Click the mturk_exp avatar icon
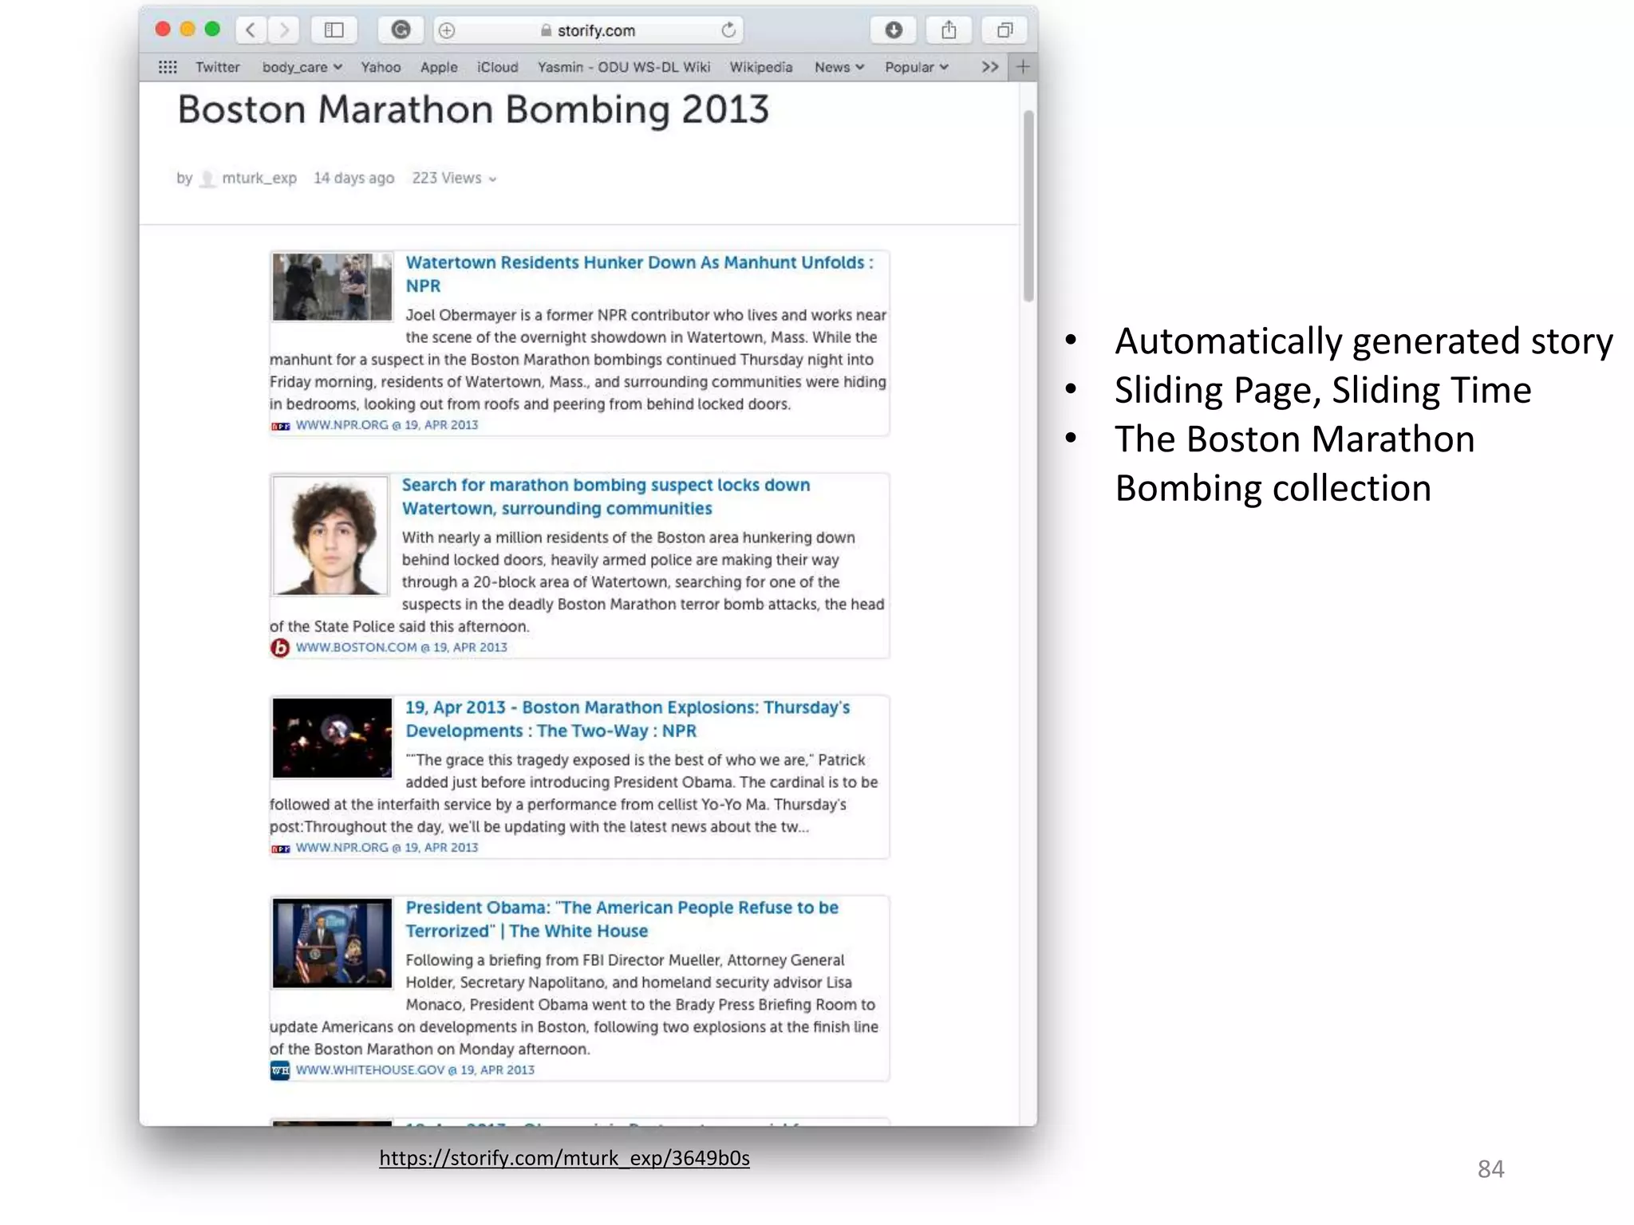 [207, 178]
